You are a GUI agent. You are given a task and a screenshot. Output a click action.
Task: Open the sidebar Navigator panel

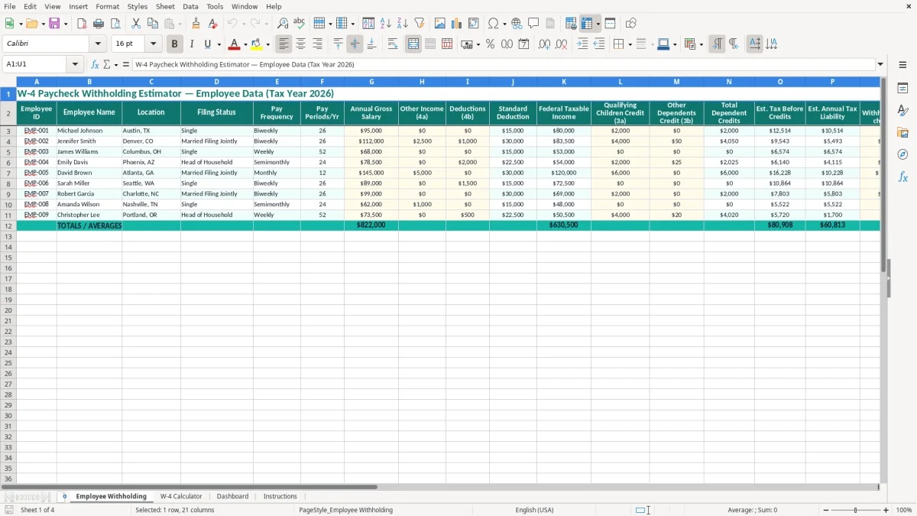[x=902, y=154]
